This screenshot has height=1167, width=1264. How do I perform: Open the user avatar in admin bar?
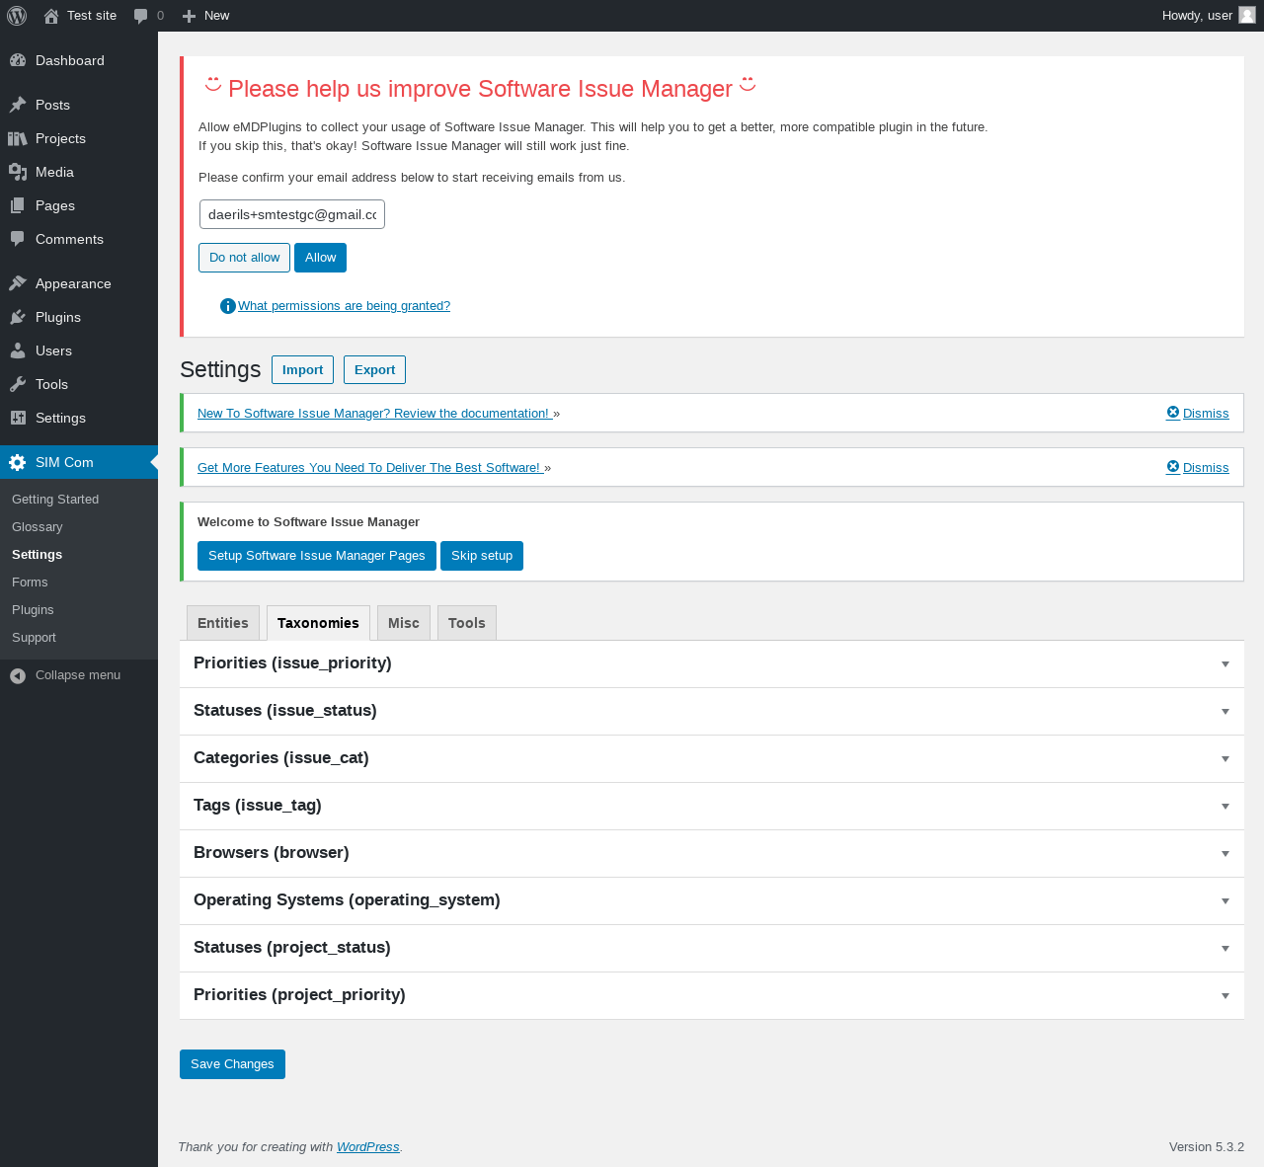coord(1247,15)
